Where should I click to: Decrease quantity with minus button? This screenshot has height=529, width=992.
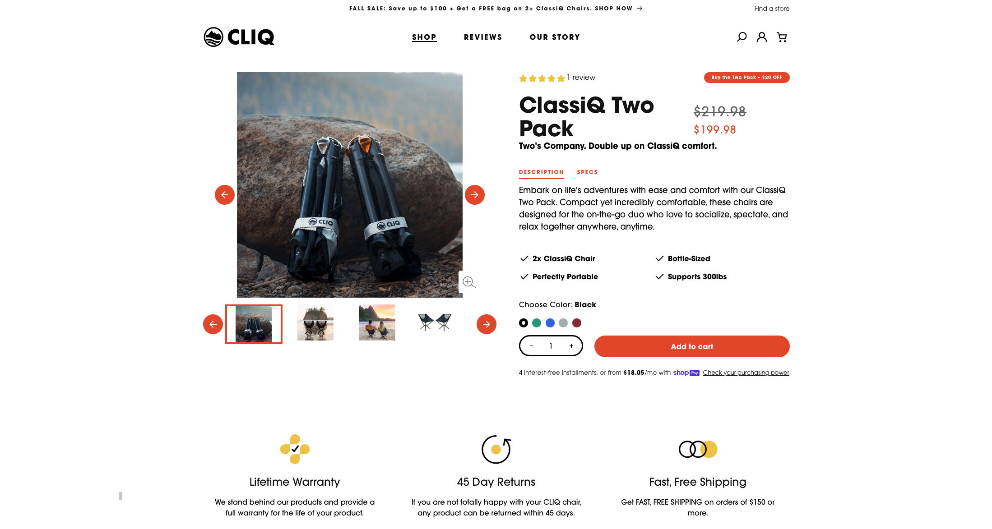pyautogui.click(x=531, y=346)
